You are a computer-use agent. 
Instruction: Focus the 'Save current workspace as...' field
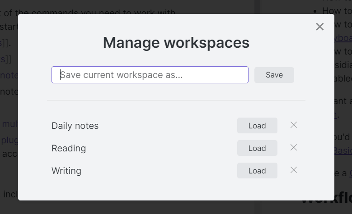[x=150, y=75]
